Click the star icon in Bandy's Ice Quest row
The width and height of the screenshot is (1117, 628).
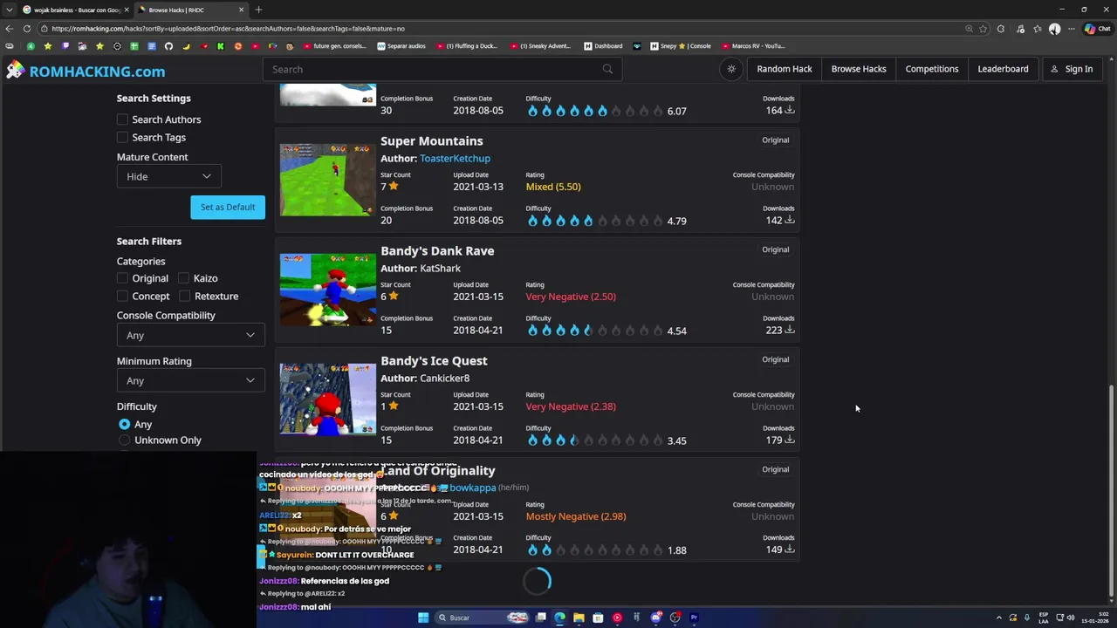coord(394,406)
